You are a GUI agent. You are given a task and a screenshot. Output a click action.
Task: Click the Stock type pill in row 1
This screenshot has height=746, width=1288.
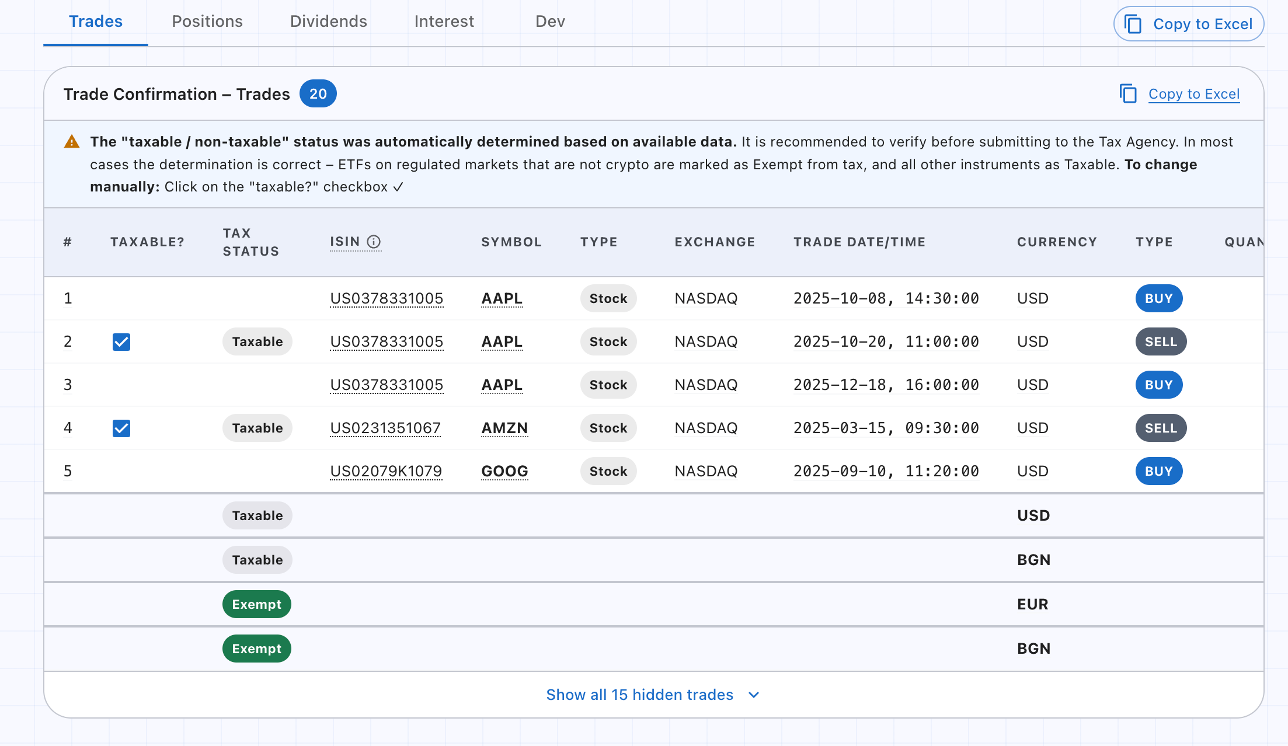(x=608, y=298)
